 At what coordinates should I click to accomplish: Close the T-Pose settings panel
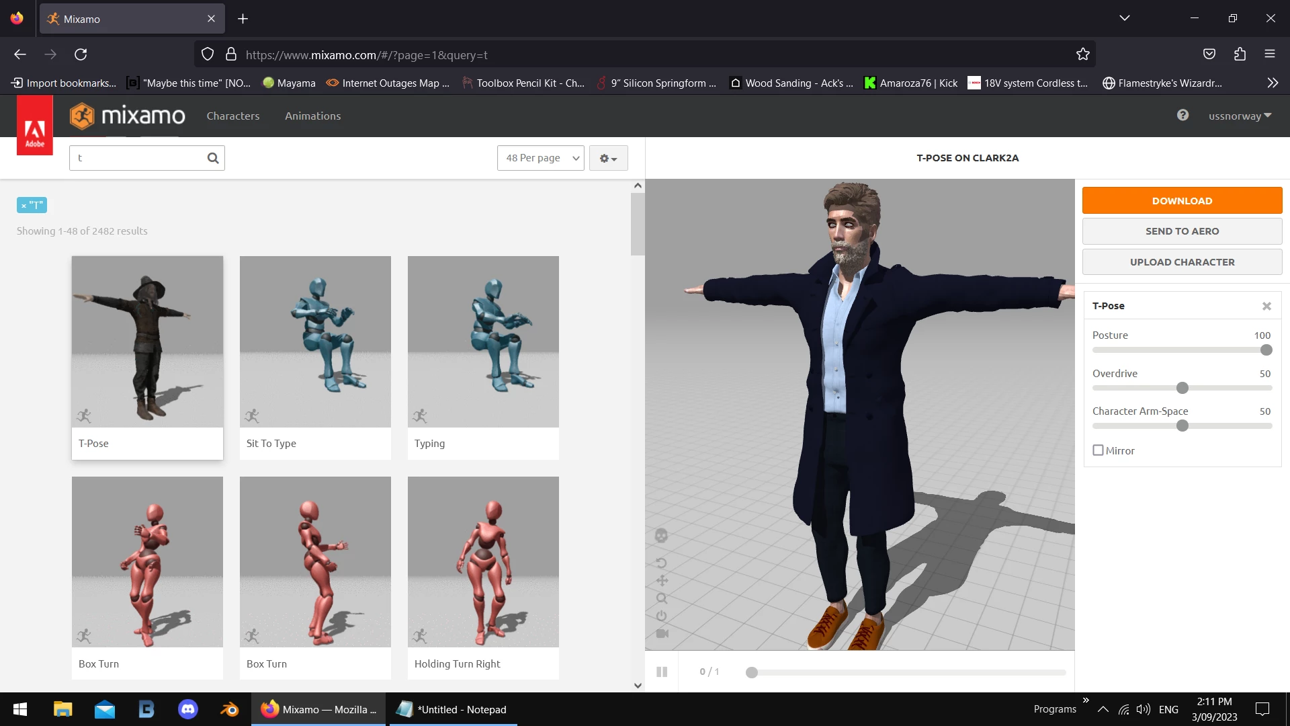click(x=1266, y=306)
